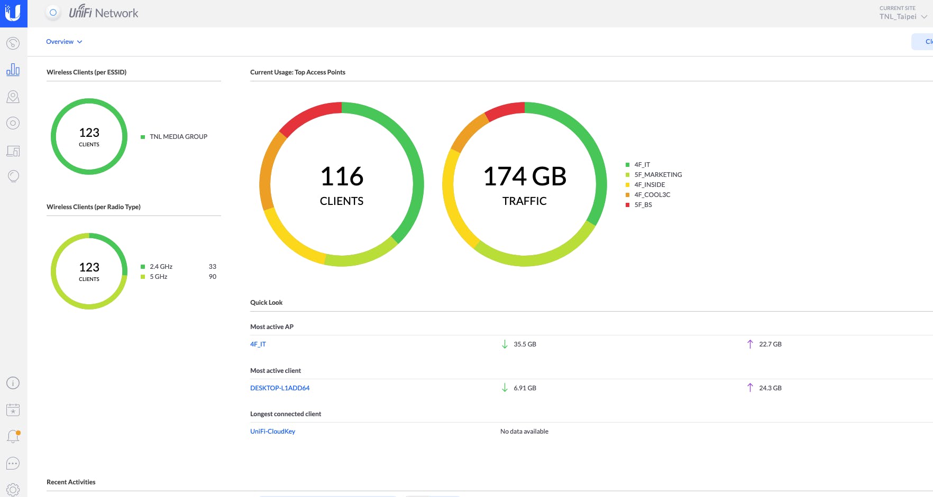This screenshot has height=497, width=933.
Task: Click the 5F_MARKETING legend label
Action: [x=658, y=175]
